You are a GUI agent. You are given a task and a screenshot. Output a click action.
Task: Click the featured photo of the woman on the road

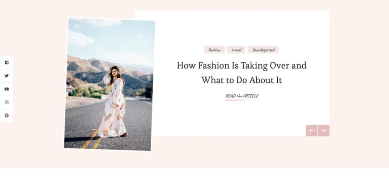click(110, 85)
